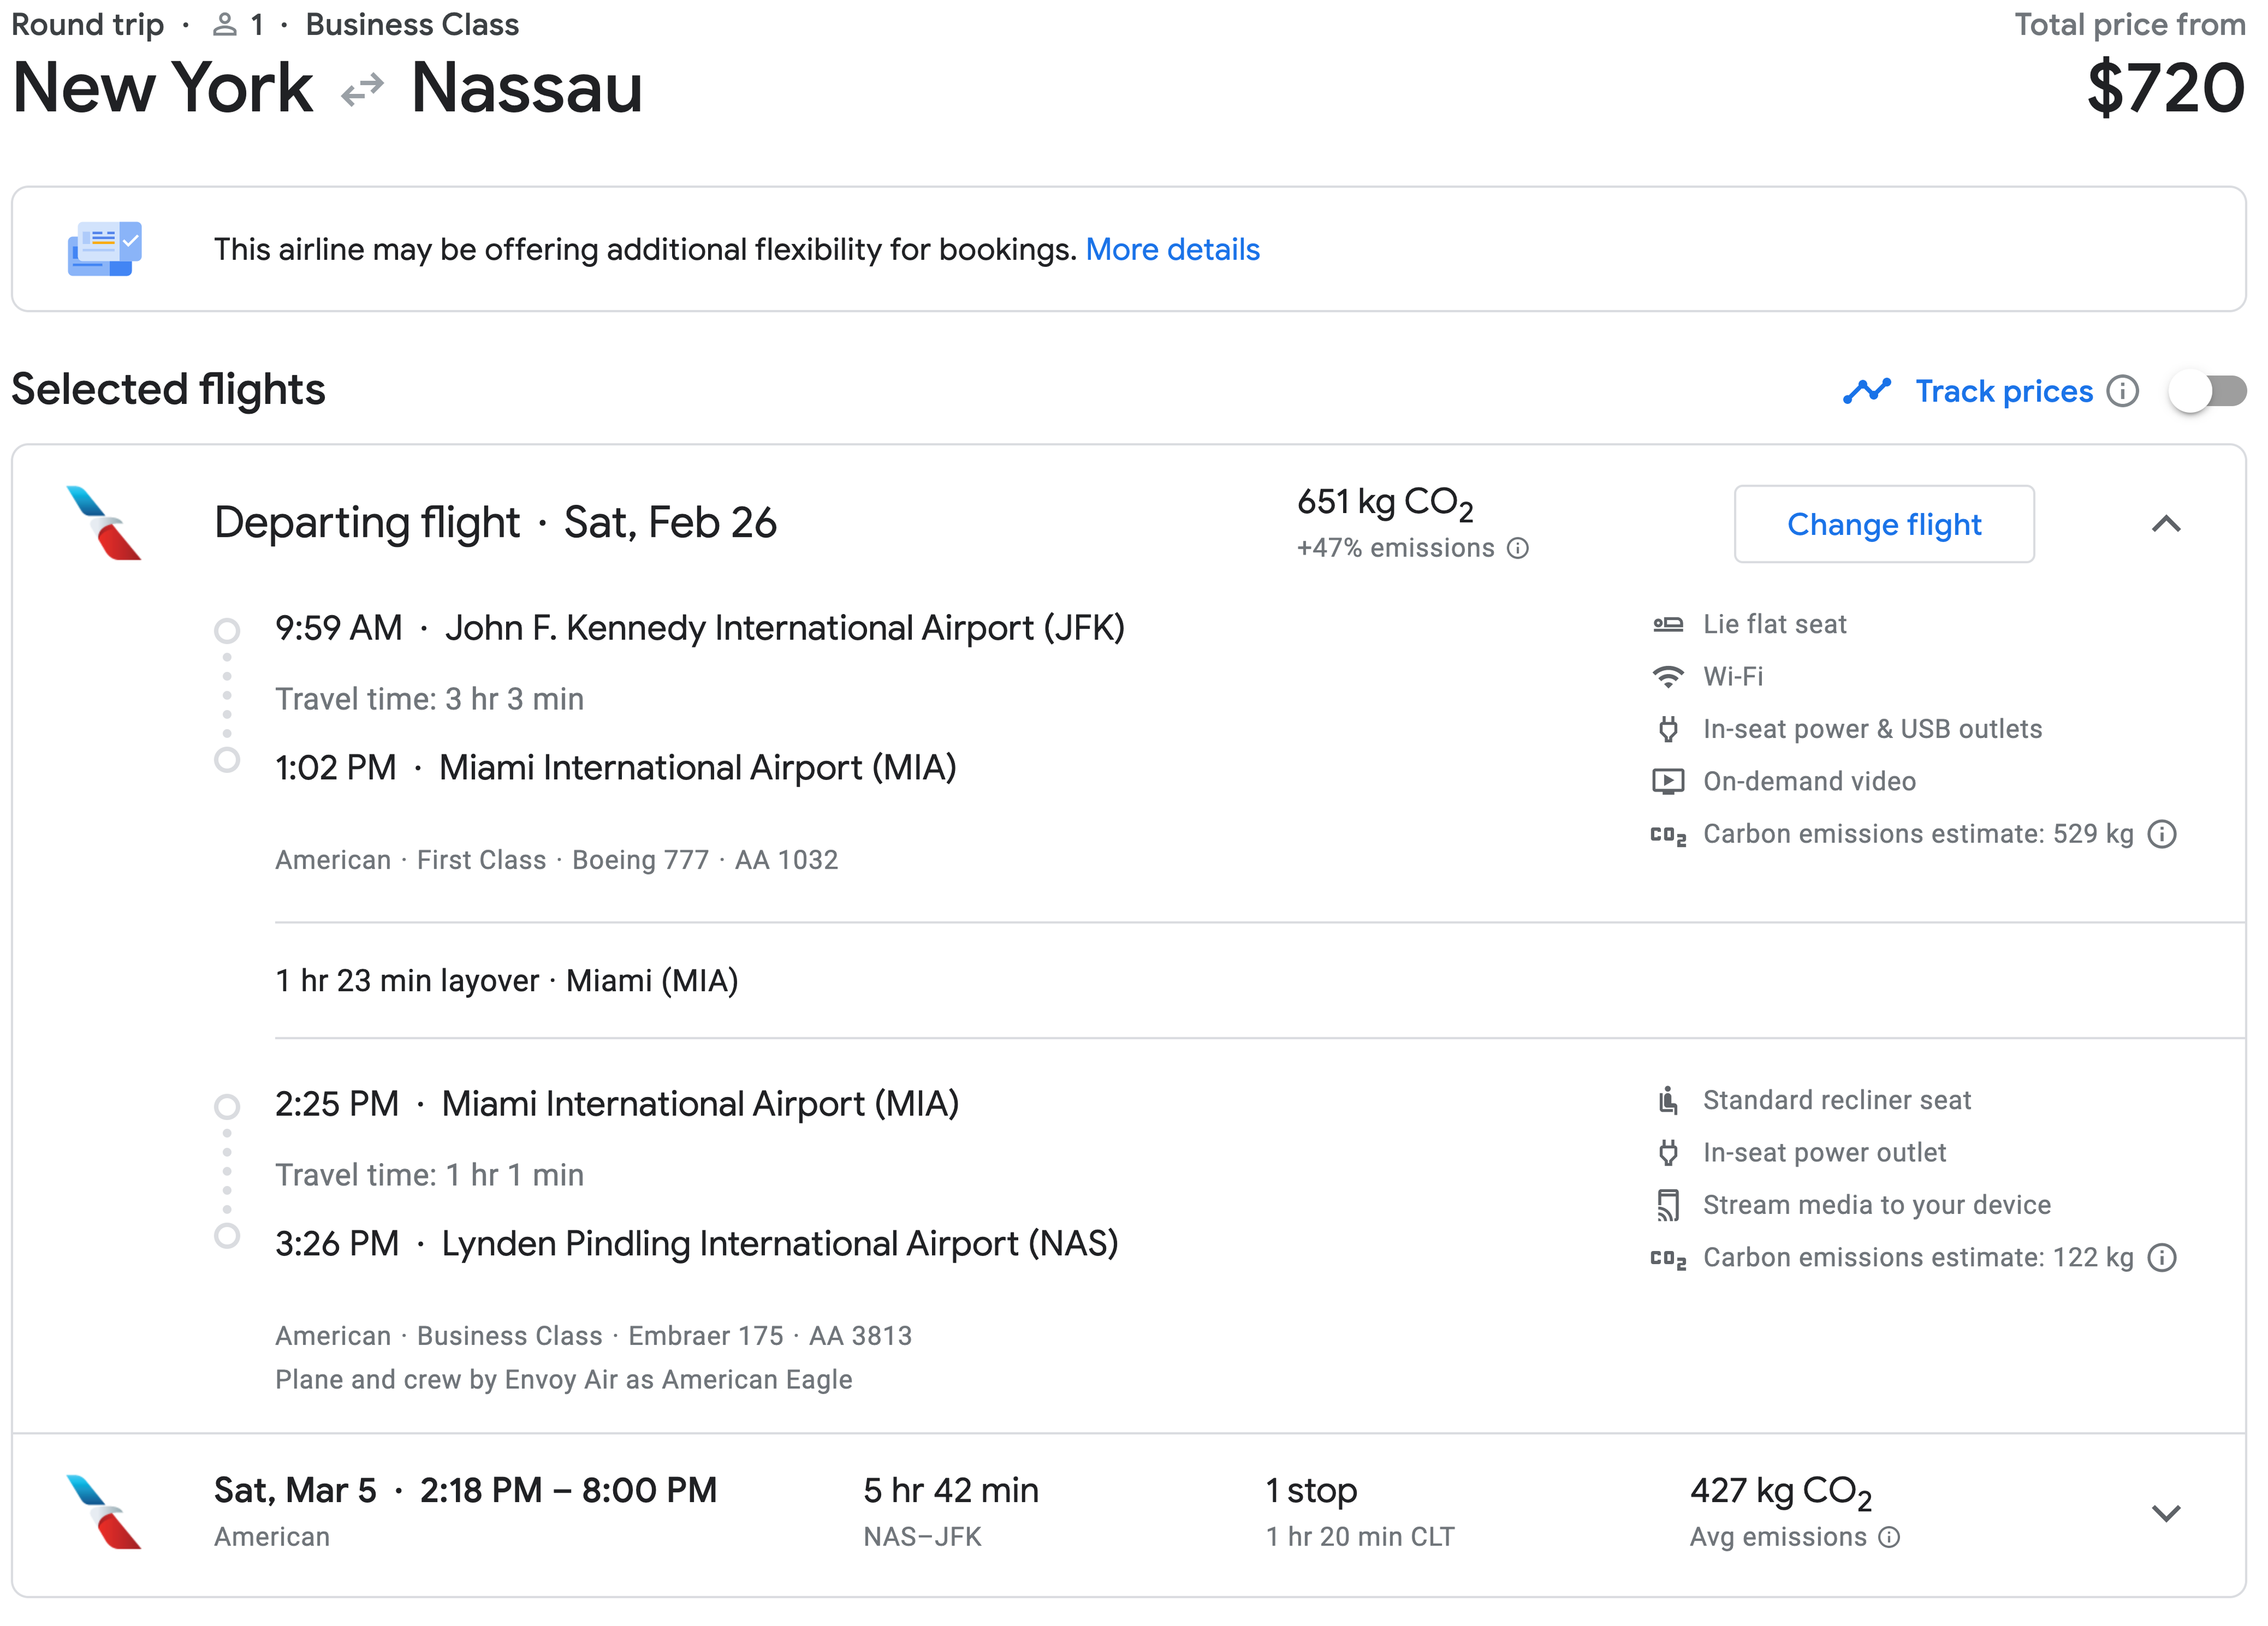2268x1626 pixels.
Task: Click 'American · First Class · Boeing 777 · AA 1032'
Action: pos(556,860)
